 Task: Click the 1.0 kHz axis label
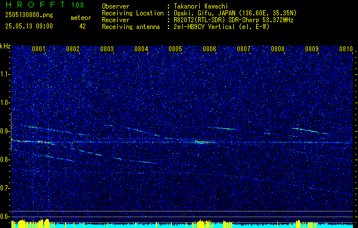click(x=5, y=103)
